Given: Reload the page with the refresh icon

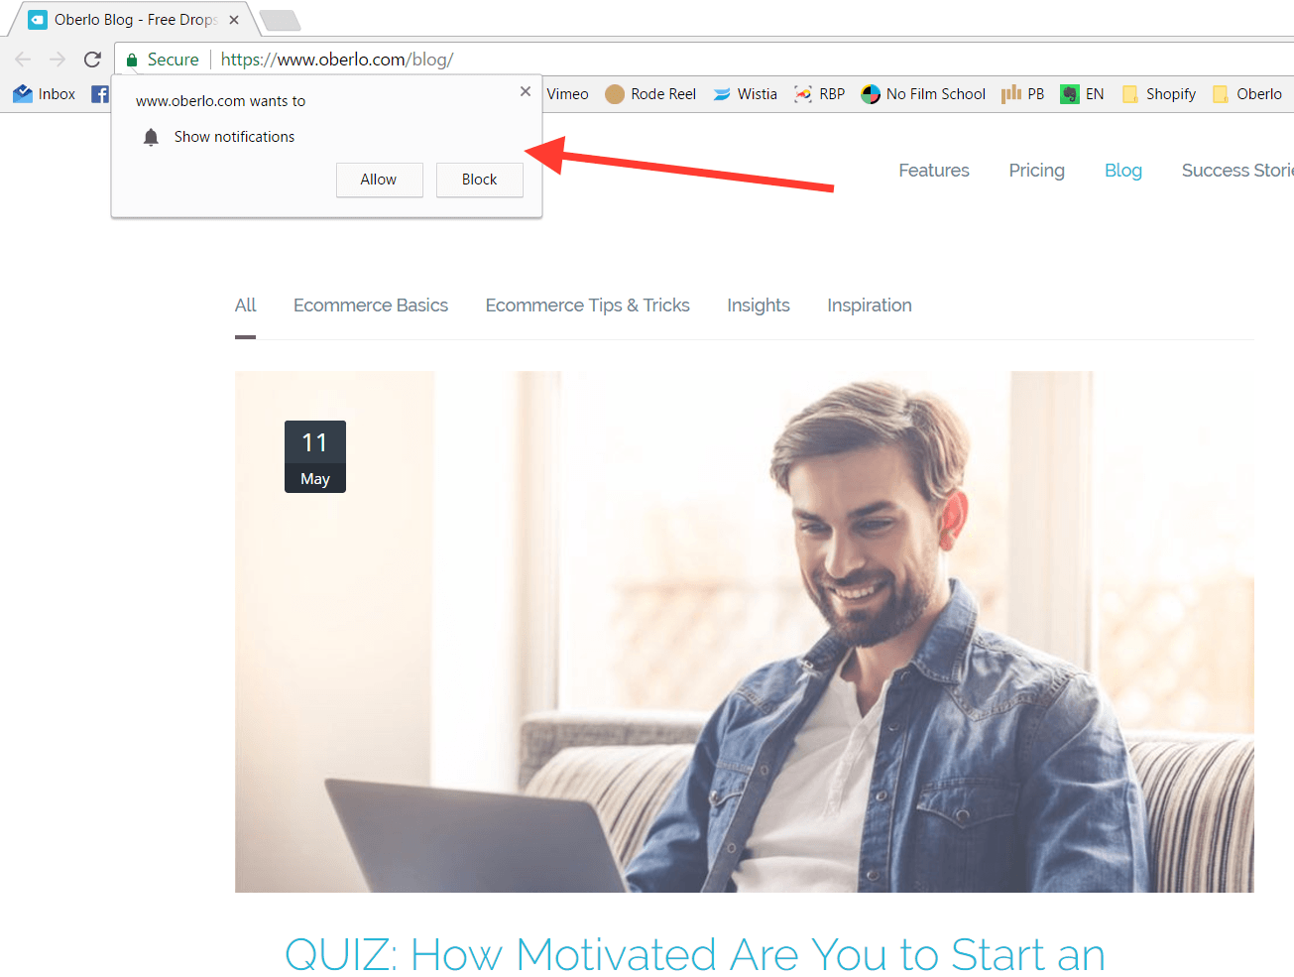Looking at the screenshot, I should 92,60.
